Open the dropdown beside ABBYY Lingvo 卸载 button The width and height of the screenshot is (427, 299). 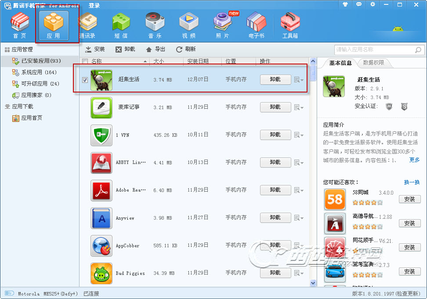(299, 163)
